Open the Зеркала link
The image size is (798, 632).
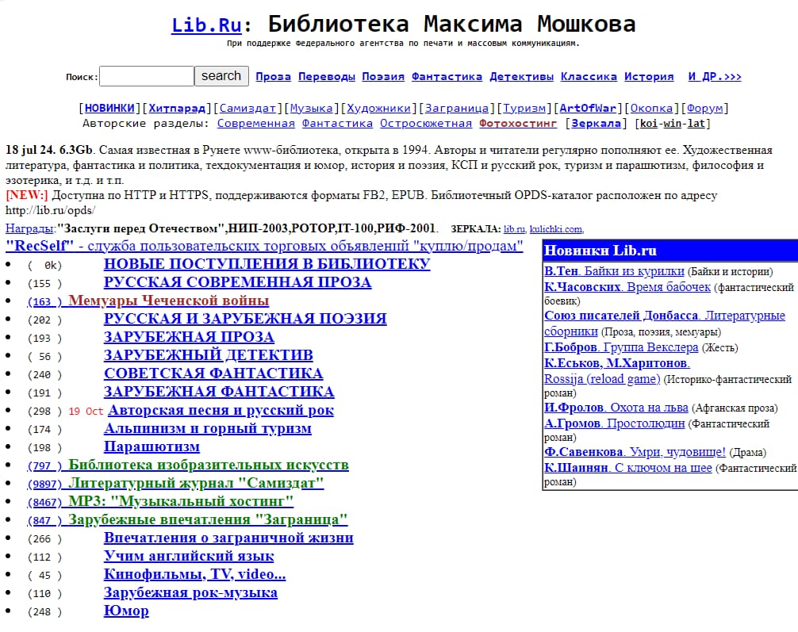tap(596, 124)
